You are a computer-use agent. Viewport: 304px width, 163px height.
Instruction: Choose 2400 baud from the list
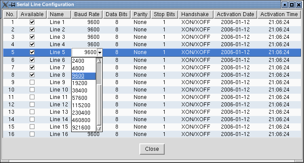[83, 61]
